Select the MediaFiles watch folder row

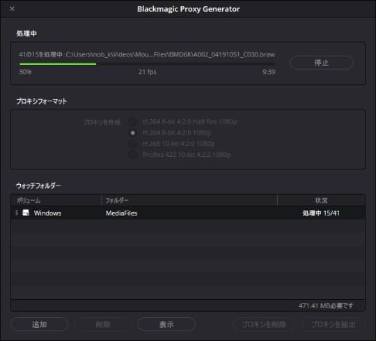click(x=188, y=213)
